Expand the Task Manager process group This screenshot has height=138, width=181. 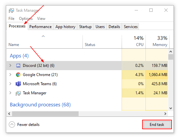[x=10, y=93]
